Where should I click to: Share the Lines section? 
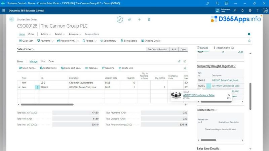[x=179, y=61]
